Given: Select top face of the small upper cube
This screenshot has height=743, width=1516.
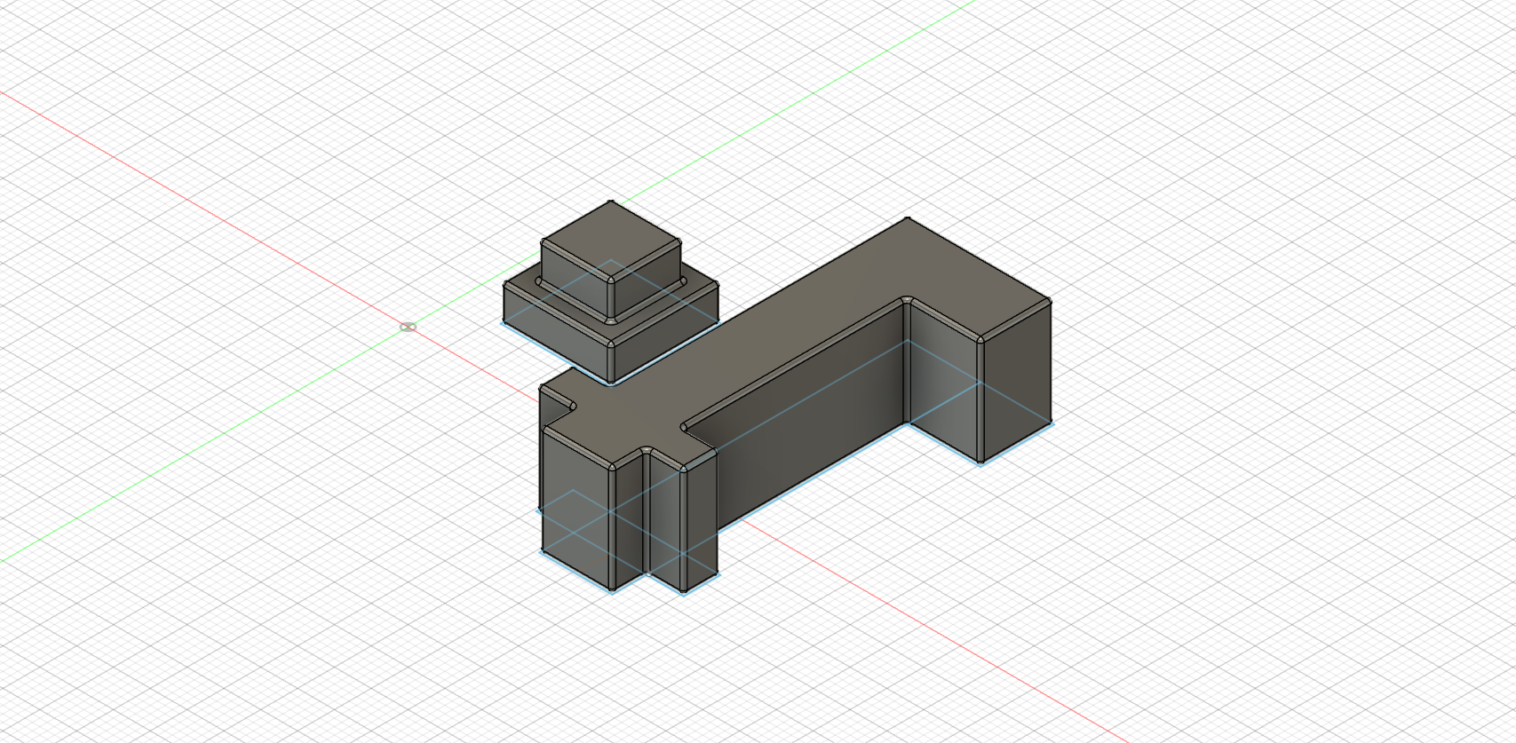Looking at the screenshot, I should tap(611, 241).
